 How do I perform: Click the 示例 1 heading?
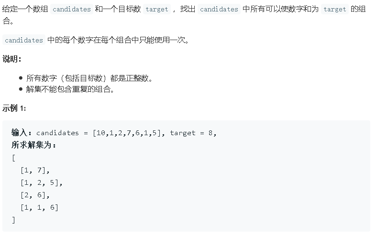[x=14, y=108]
